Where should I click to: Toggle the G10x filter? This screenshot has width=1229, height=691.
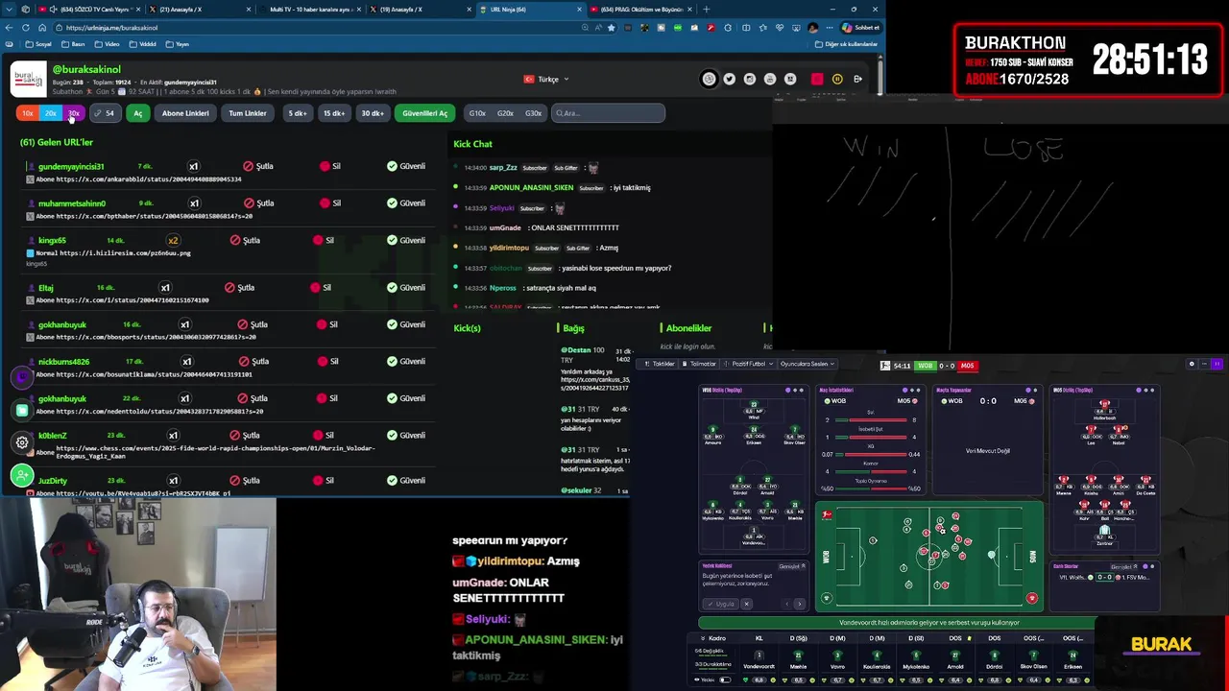pyautogui.click(x=477, y=113)
